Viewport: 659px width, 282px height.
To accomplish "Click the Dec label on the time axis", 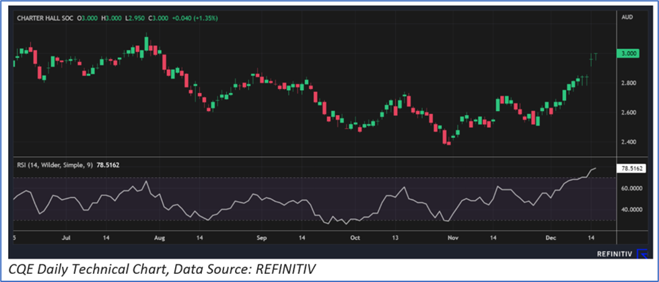I will [x=551, y=238].
